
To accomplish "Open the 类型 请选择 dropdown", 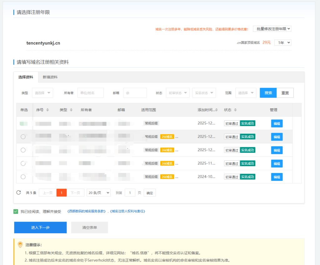I will (42, 93).
